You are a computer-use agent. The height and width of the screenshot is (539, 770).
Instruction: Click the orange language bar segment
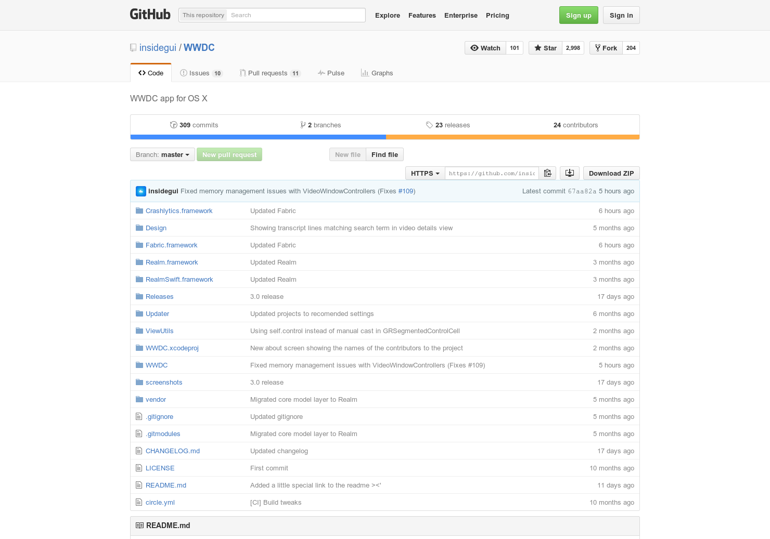tap(512, 137)
